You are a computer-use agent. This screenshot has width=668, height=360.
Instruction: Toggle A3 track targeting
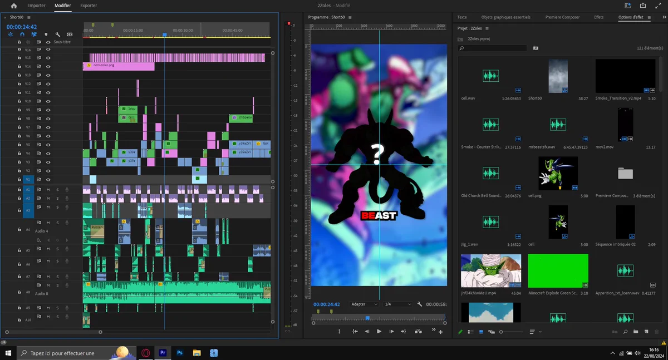click(28, 210)
